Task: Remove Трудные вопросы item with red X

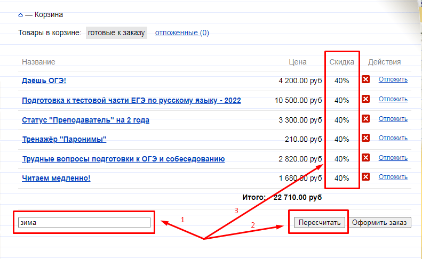Action: (365, 158)
